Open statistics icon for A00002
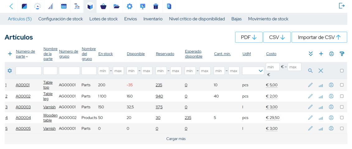The height and width of the screenshot is (149, 352). (x=321, y=96)
